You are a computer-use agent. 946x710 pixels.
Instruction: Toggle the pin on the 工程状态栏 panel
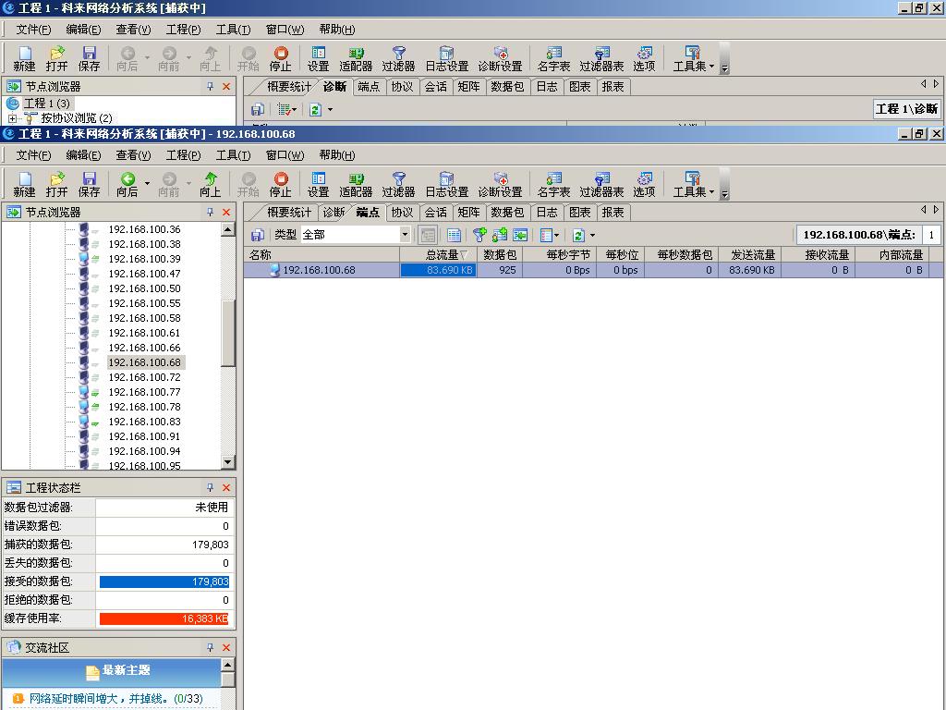210,487
